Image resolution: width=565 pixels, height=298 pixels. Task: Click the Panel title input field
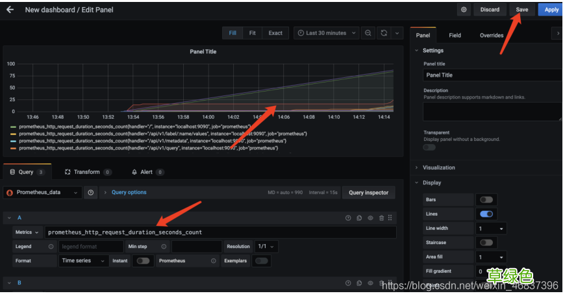[x=492, y=75]
